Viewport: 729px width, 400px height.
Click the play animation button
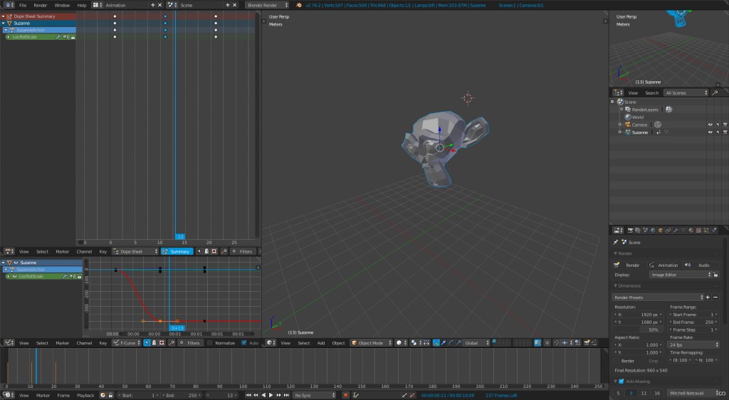click(x=271, y=395)
